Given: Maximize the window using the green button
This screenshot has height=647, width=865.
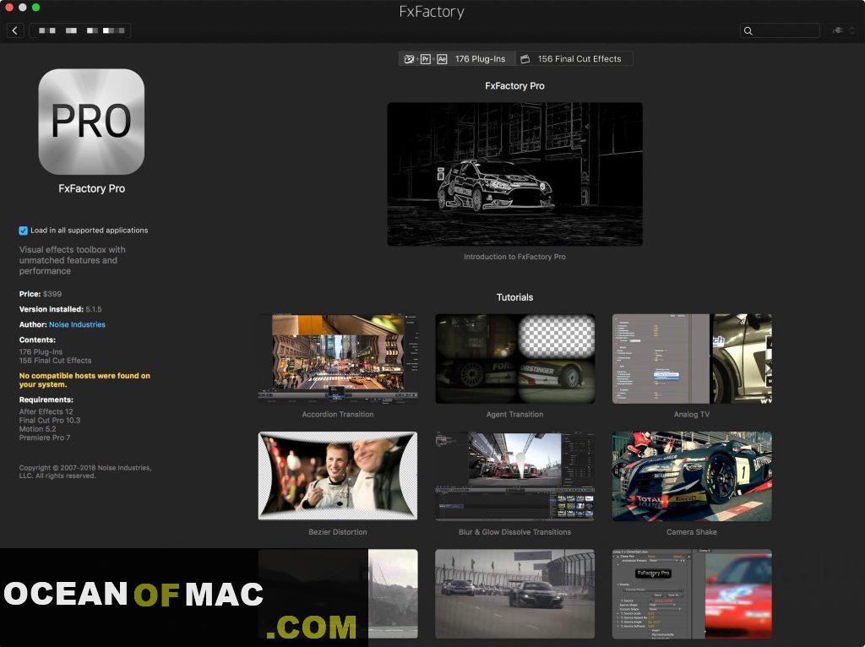Looking at the screenshot, I should pyautogui.click(x=35, y=8).
